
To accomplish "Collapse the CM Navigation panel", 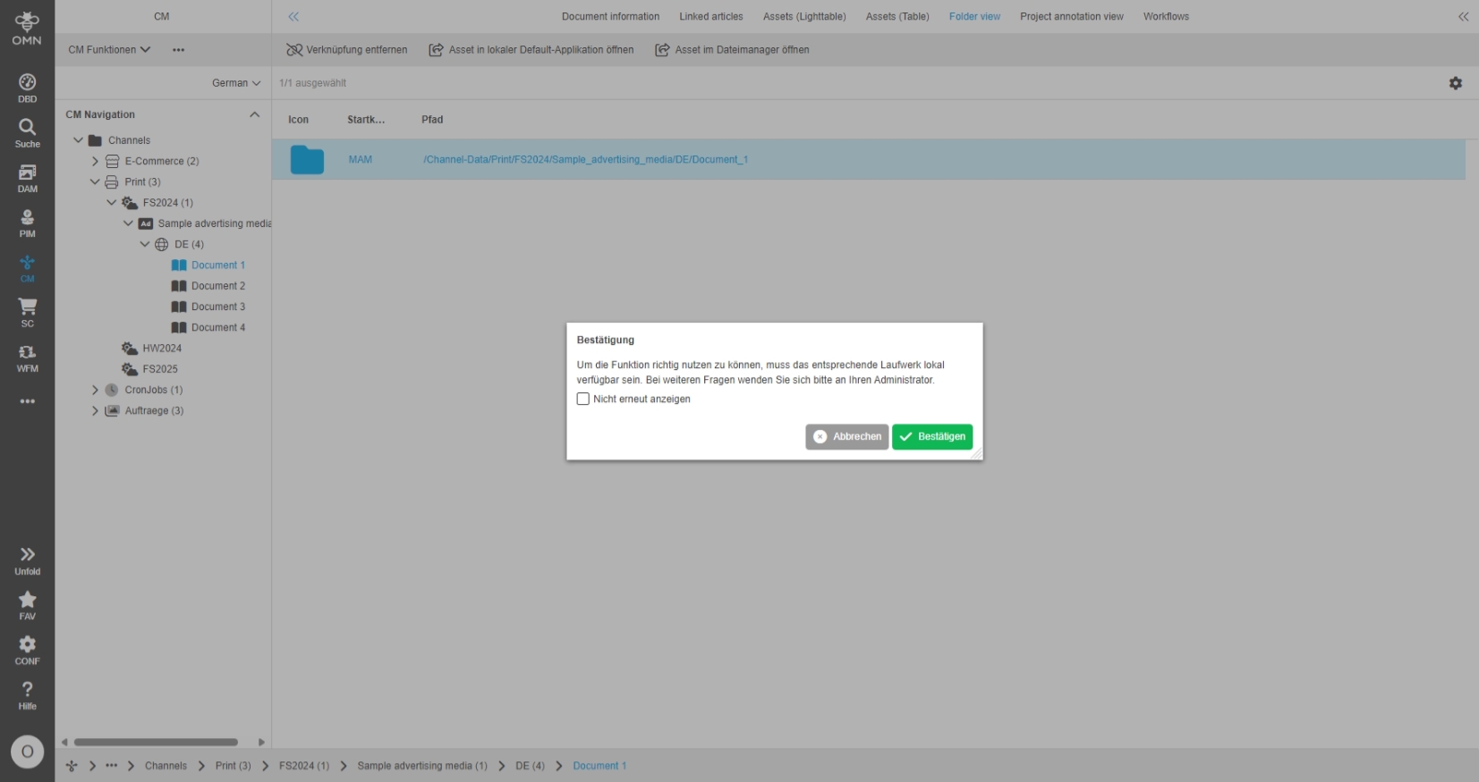I will click(254, 114).
